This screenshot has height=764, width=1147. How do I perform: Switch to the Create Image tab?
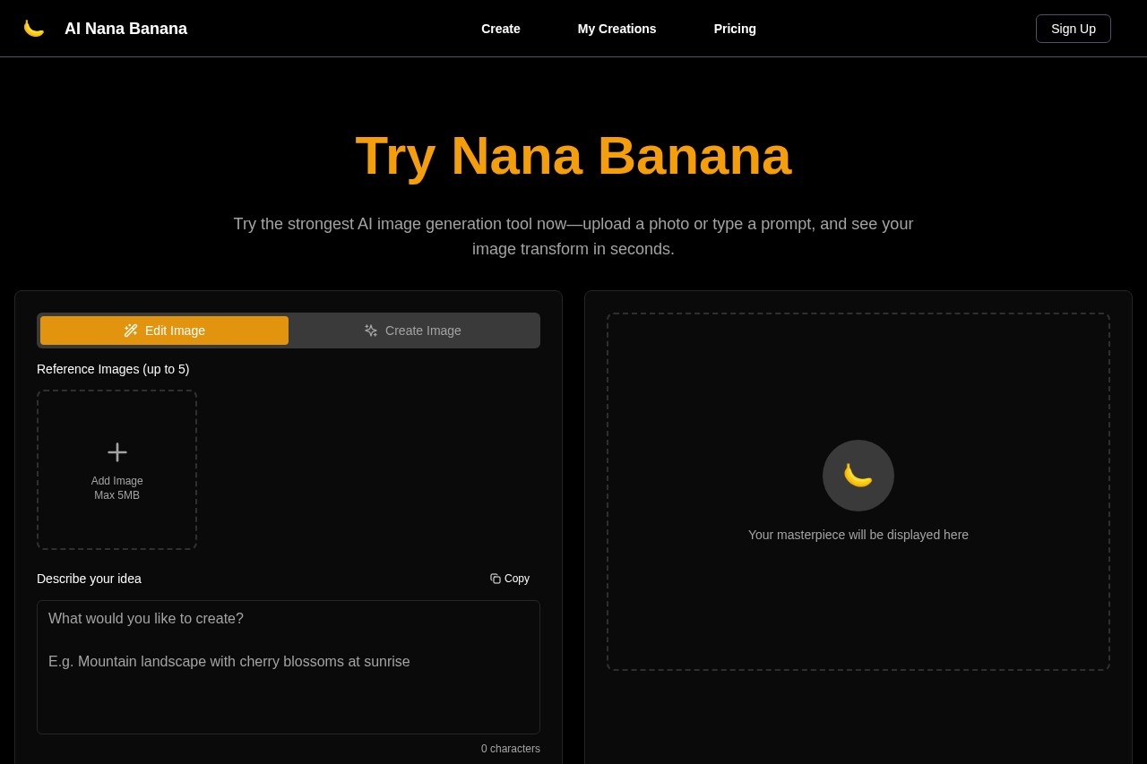(413, 330)
